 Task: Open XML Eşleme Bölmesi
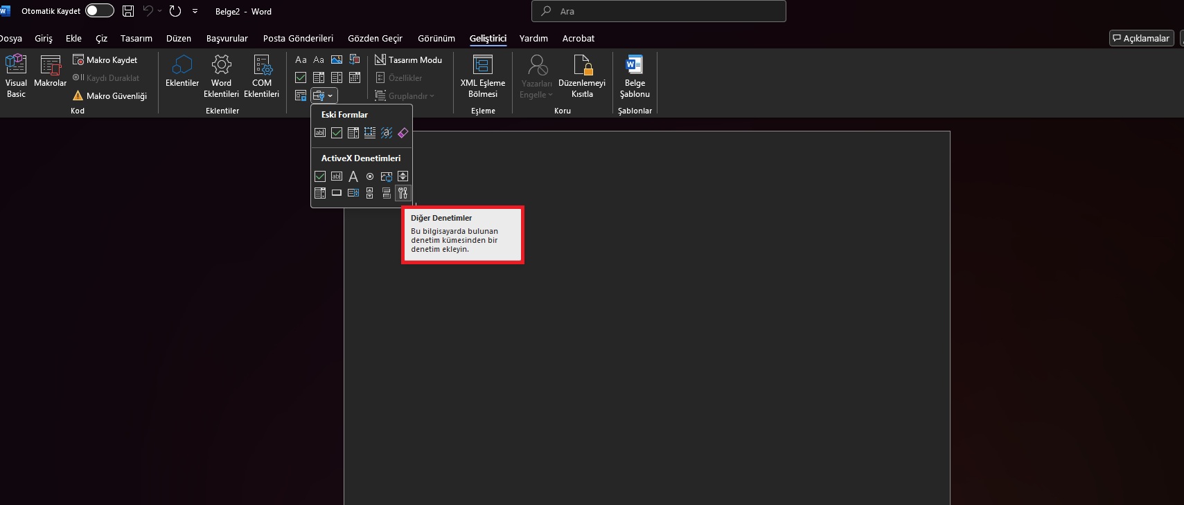coord(483,75)
